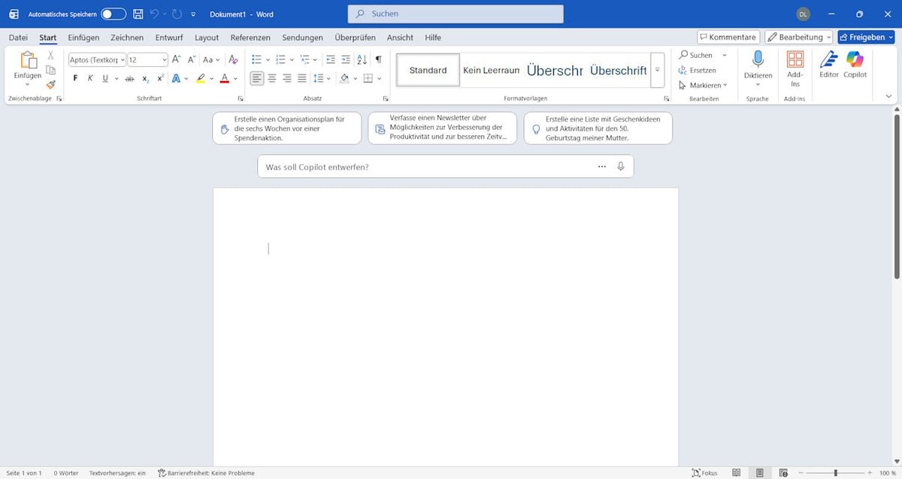Image resolution: width=902 pixels, height=479 pixels.
Task: Switch to Read Mode view in status bar
Action: tap(736, 473)
